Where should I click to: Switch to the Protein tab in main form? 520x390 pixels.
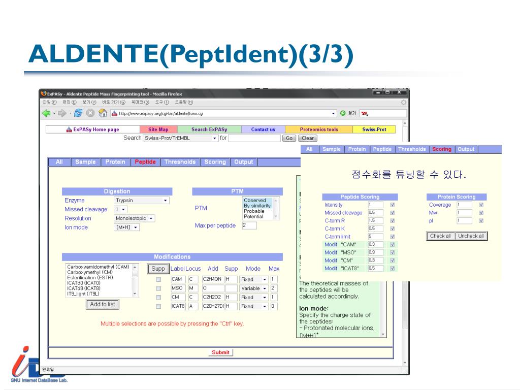(x=115, y=162)
